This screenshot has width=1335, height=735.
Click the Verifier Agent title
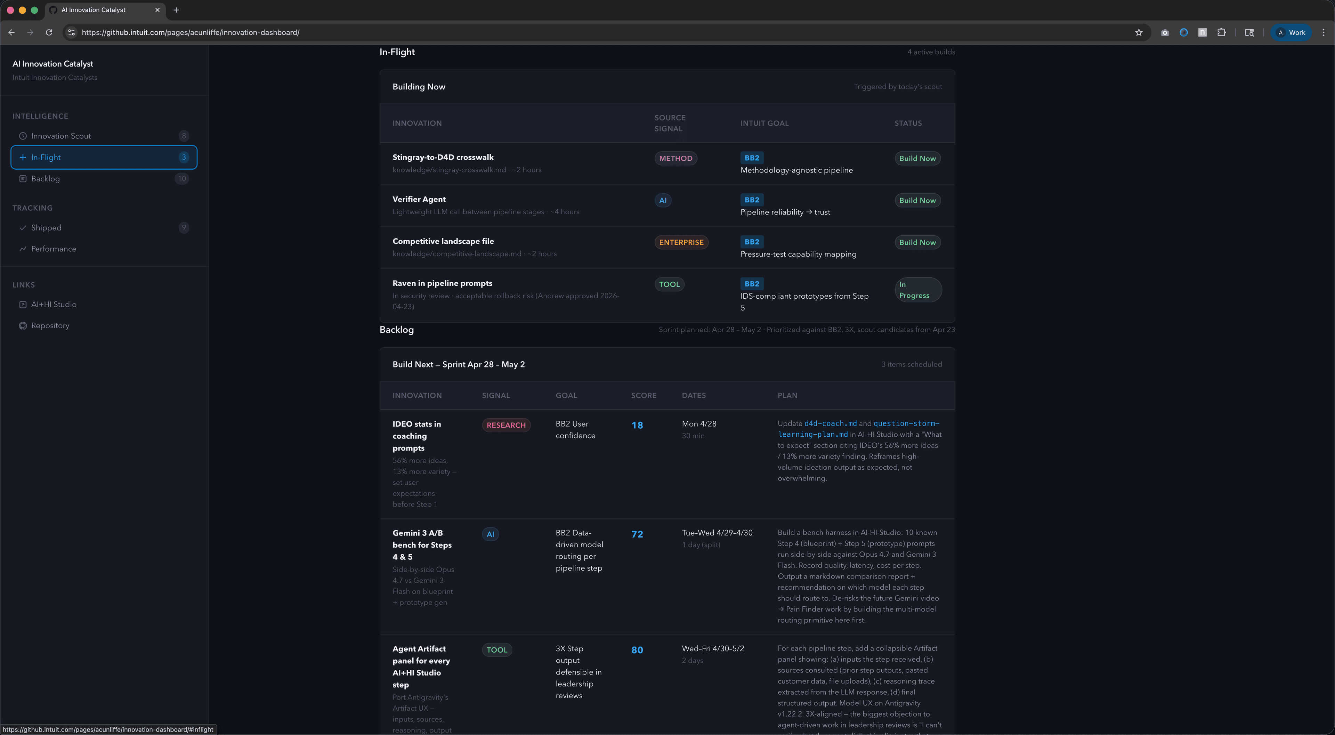[419, 199]
